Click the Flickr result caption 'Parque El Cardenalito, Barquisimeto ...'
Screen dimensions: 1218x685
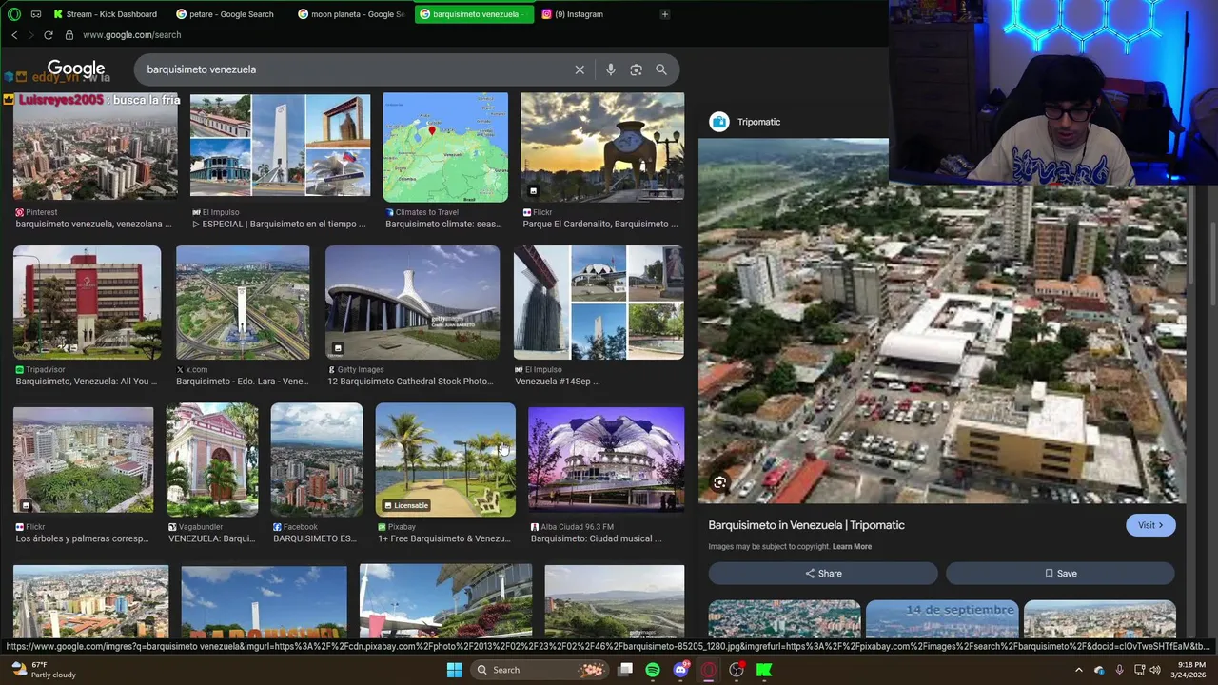point(600,224)
